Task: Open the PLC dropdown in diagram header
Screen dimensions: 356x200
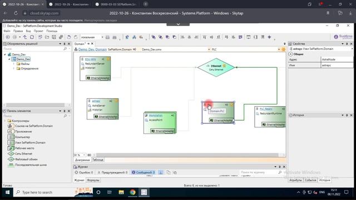Action: point(279,49)
